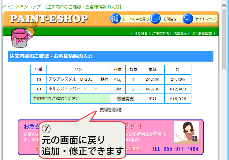Click the green page title text at top
This screenshot has width=229, height=160.
tap(62, 7)
